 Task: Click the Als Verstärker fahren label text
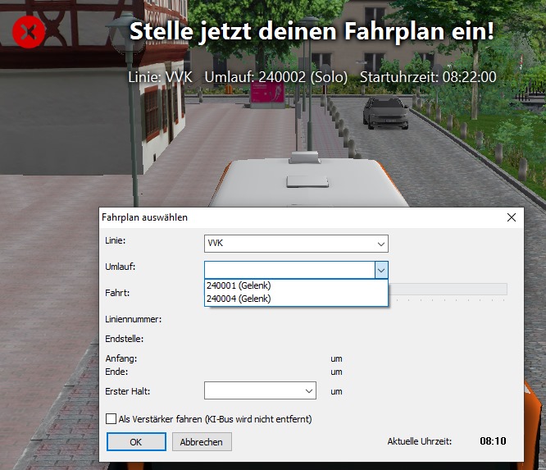(215, 419)
